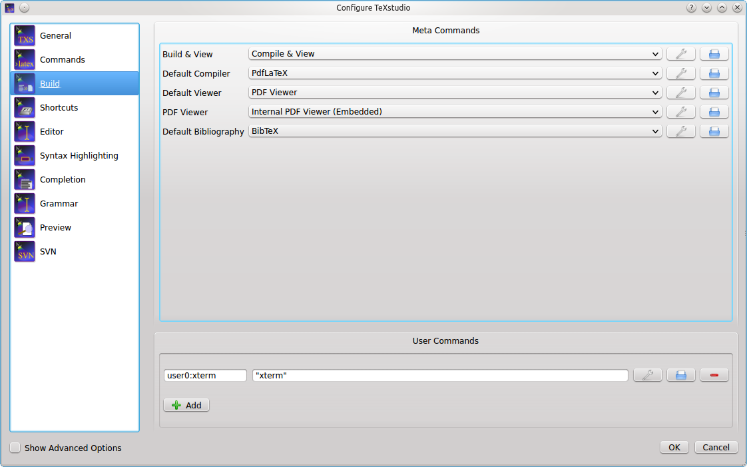Add a new user command
This screenshot has height=467, width=747.
click(x=186, y=405)
